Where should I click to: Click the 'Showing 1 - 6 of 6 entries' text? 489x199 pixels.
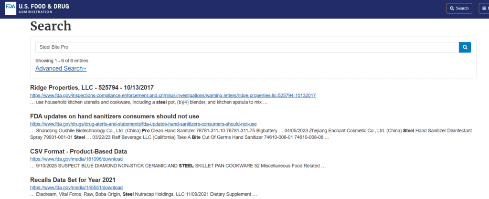pos(62,61)
